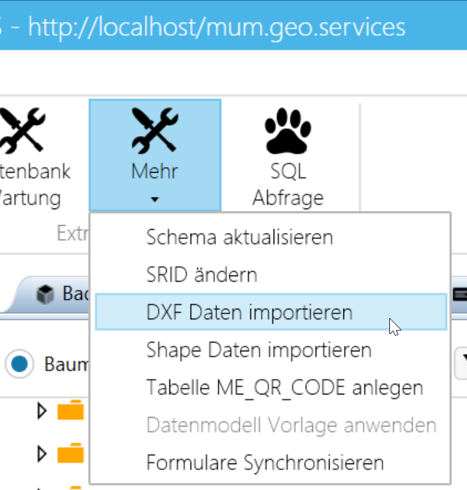The image size is (467, 490).
Task: Open the Datenbank Wartung tools icon
Action: [x=24, y=129]
